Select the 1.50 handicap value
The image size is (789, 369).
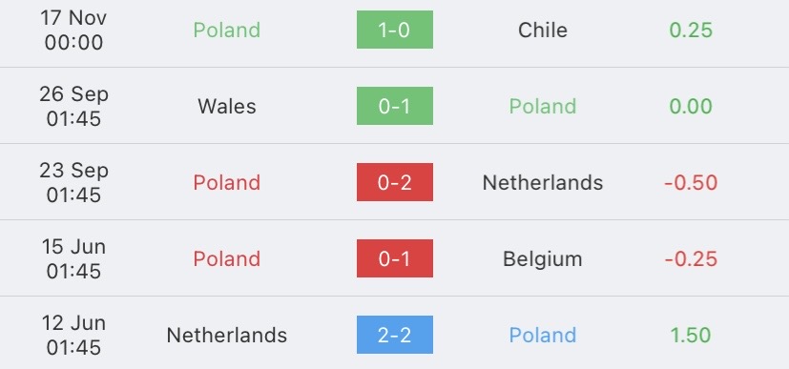pos(691,336)
